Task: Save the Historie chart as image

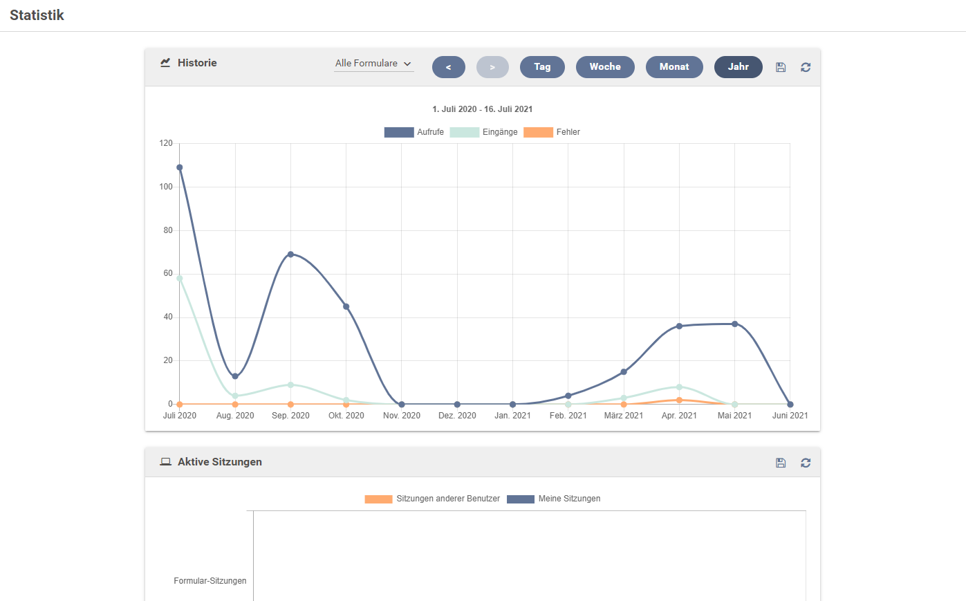Action: [781, 67]
